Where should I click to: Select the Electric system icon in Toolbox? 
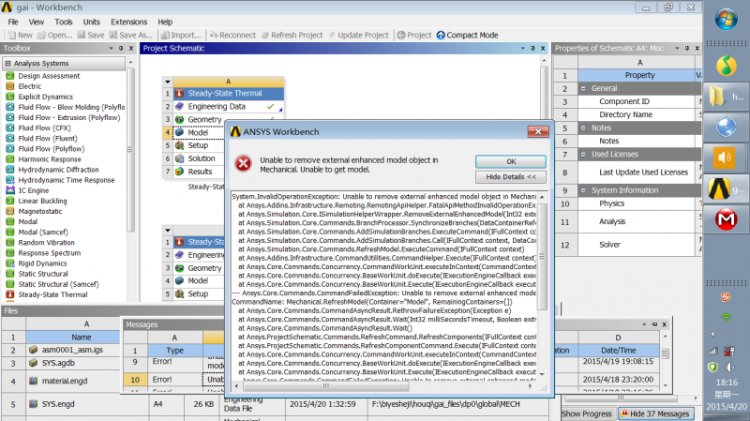[x=9, y=86]
